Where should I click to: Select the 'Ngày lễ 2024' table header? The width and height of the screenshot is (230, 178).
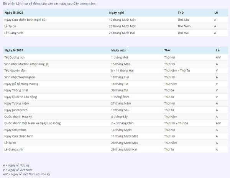[x=14, y=51]
